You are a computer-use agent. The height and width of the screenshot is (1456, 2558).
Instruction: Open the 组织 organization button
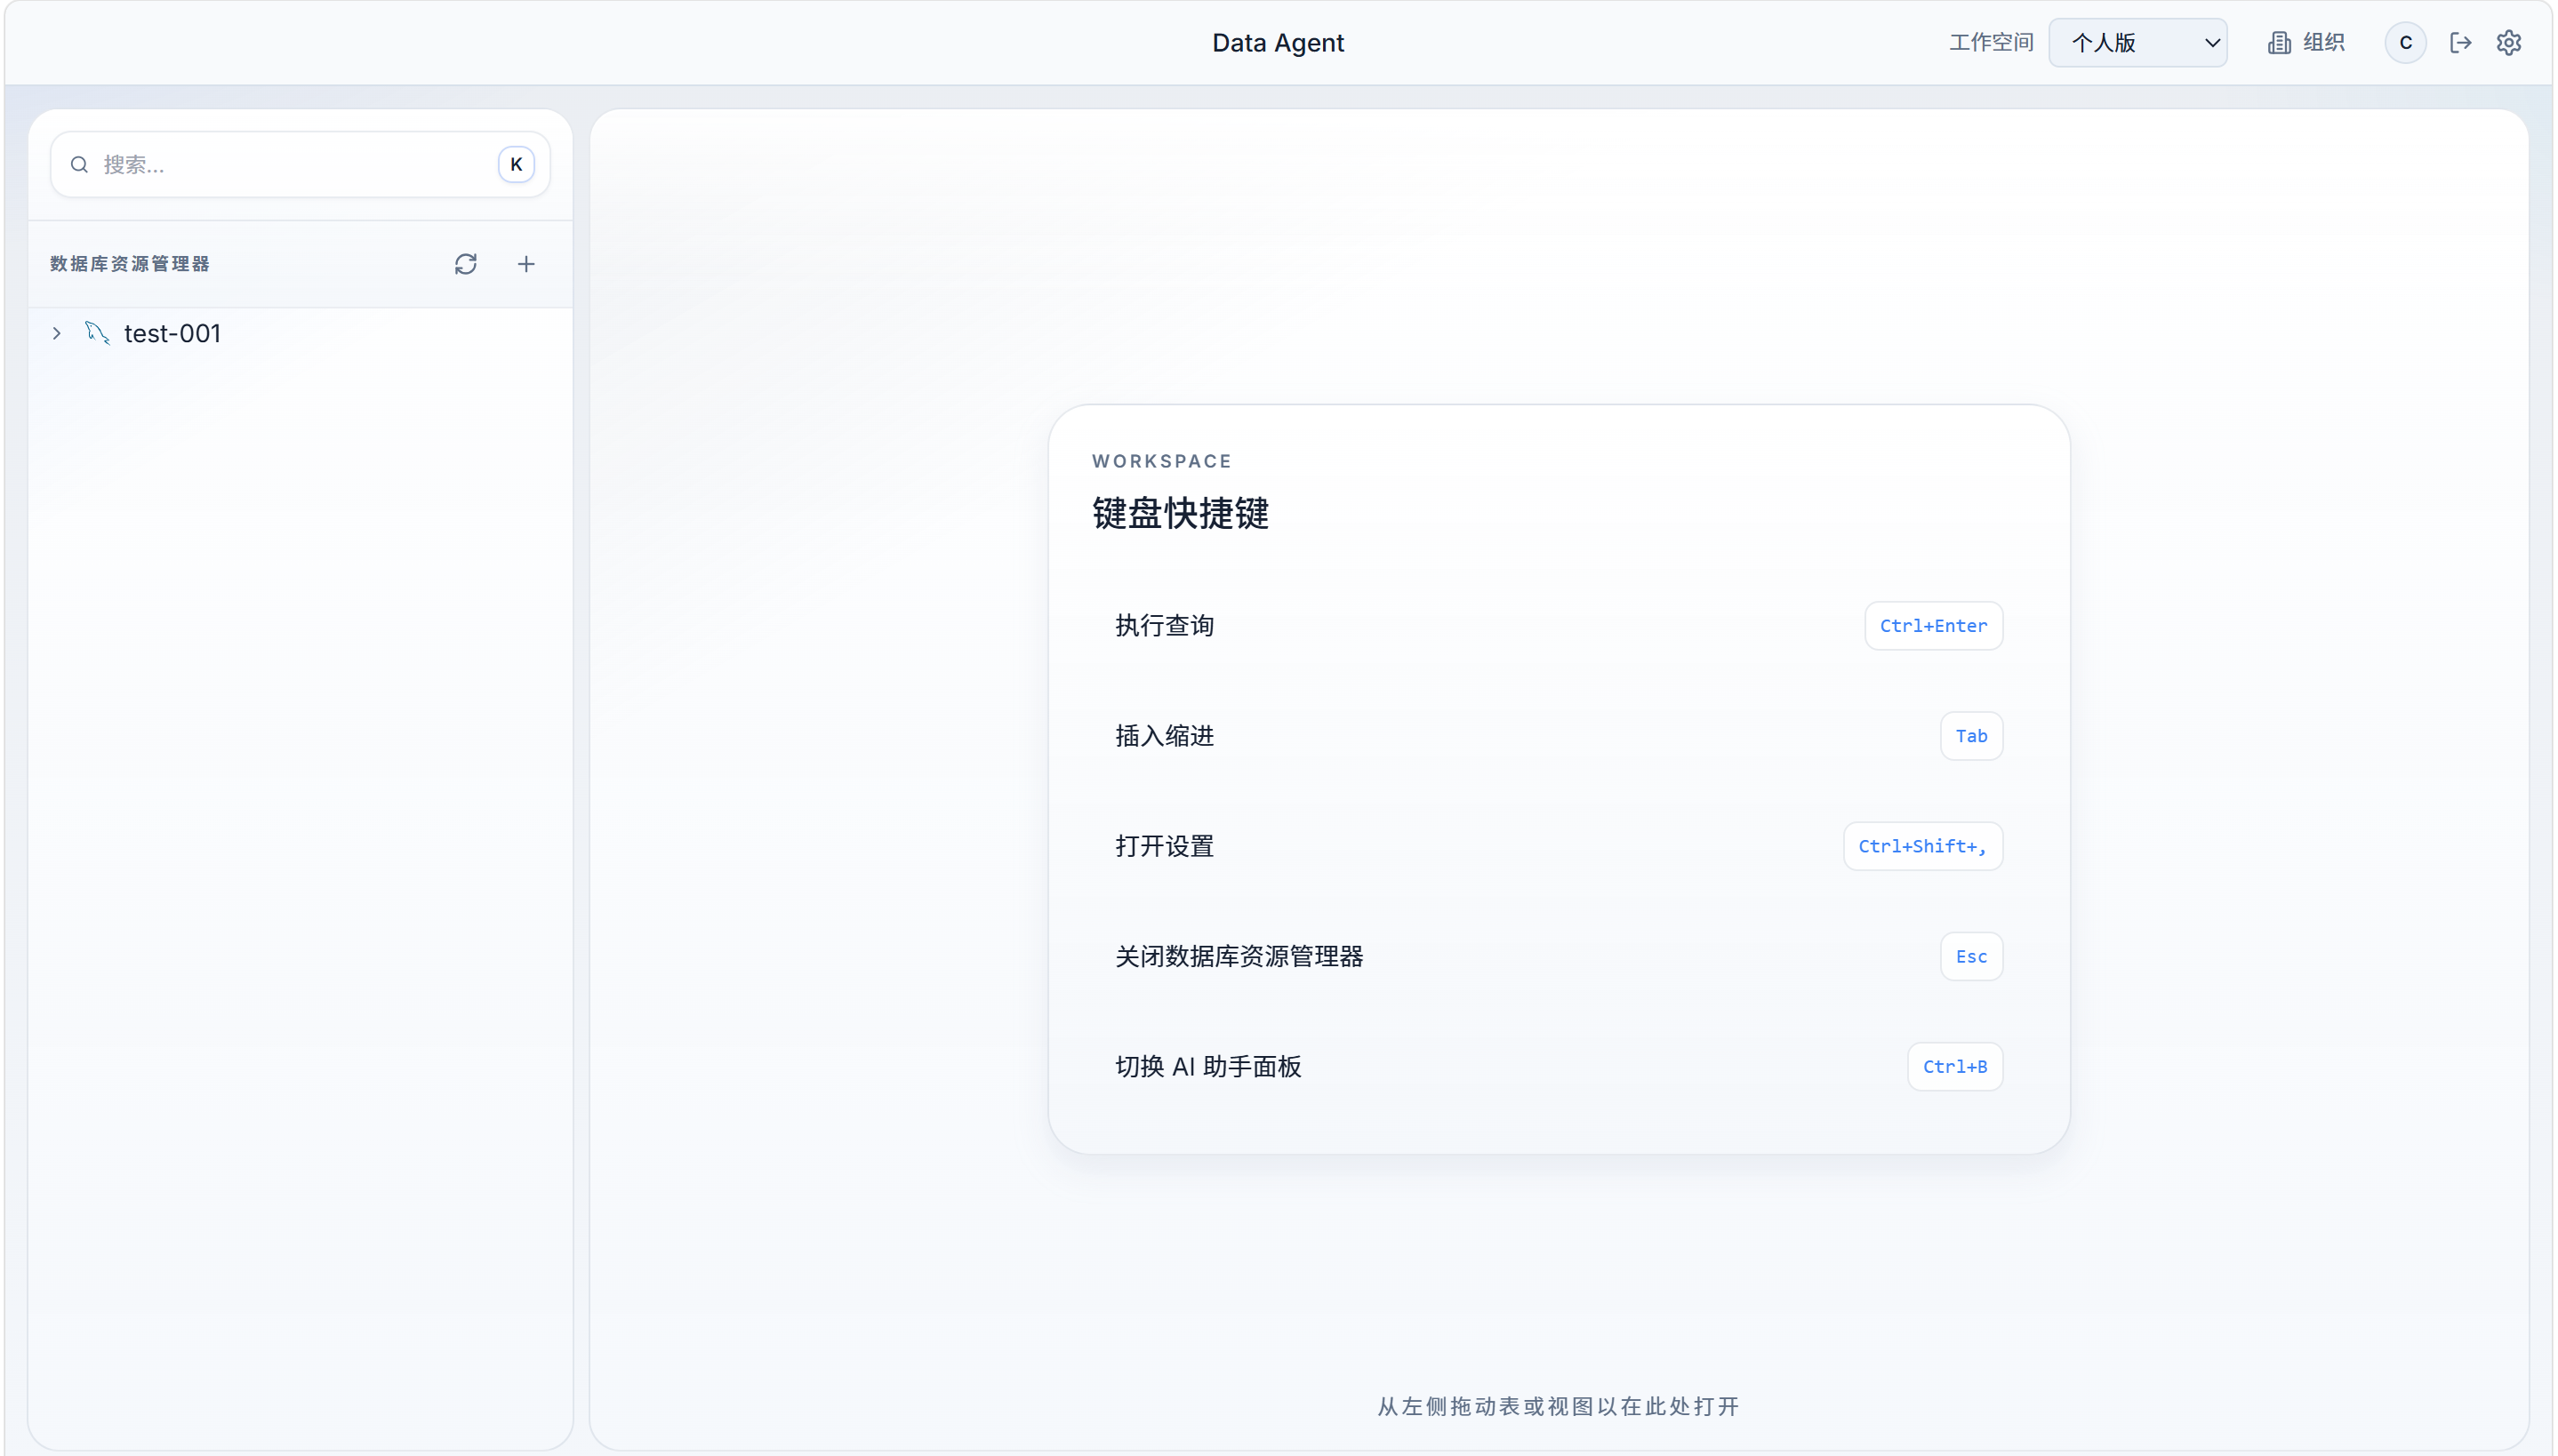(2306, 42)
